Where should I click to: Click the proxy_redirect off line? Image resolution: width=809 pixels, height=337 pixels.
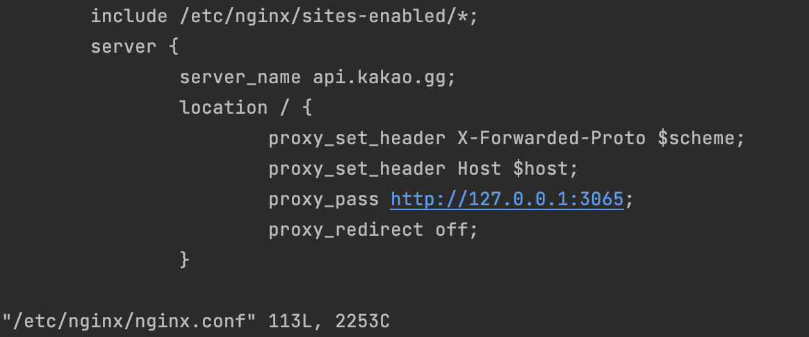pos(373,230)
